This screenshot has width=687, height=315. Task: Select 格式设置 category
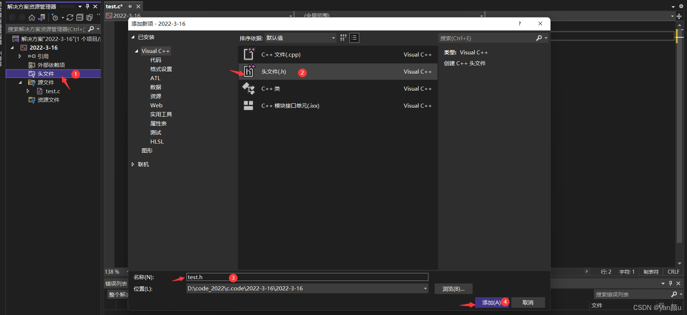click(x=161, y=69)
